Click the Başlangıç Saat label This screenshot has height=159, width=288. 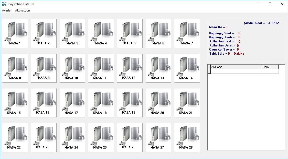221,33
